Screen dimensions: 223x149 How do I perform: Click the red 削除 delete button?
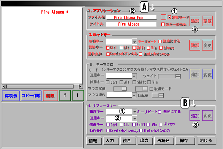point(51,96)
